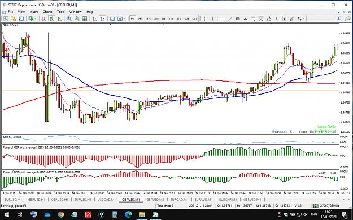Switch to the EURAUD,M1 chart tab
Viewport: 353px width, 220px height.
203,199
